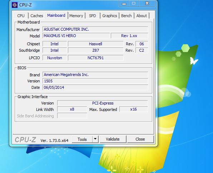
Task: Click the BIOS Date field 06/05/2014
Action: pyautogui.click(x=95, y=87)
